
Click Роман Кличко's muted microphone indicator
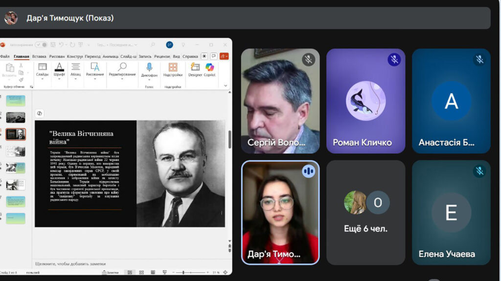[x=394, y=59]
